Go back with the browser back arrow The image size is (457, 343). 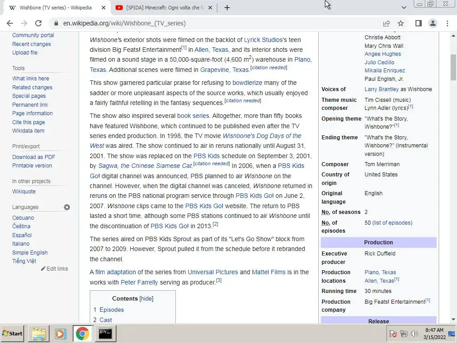click(10, 23)
